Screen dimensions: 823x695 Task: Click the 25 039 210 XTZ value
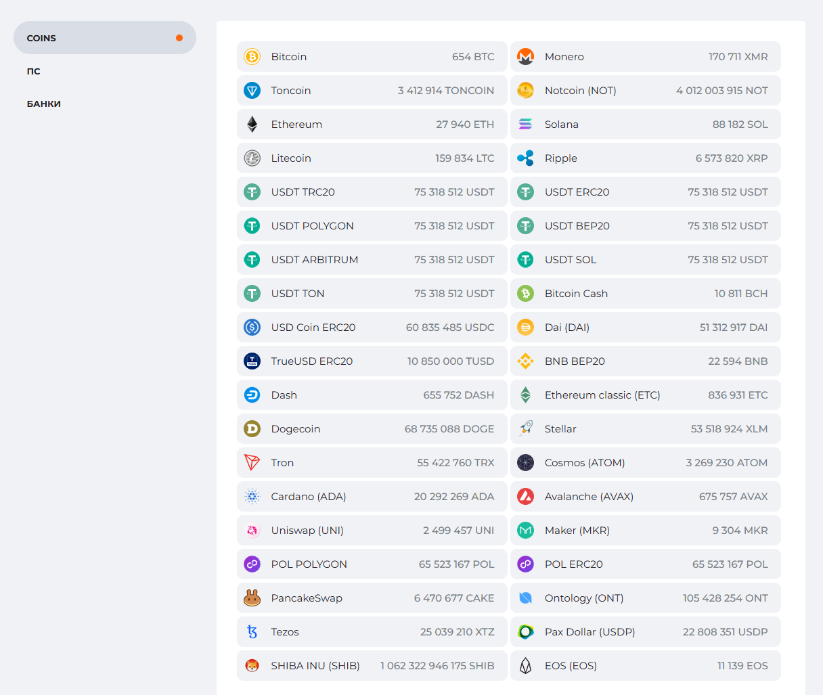[x=458, y=632]
